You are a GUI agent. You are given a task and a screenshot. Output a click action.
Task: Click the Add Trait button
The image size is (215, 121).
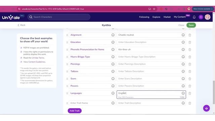75,111
